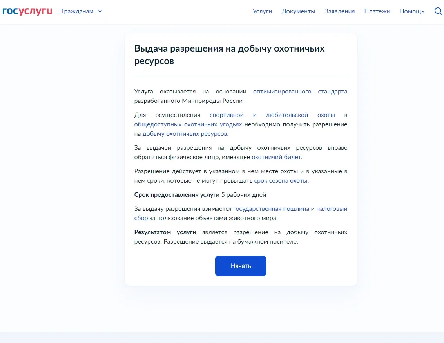Select Помощь in the top navigation

(x=412, y=11)
